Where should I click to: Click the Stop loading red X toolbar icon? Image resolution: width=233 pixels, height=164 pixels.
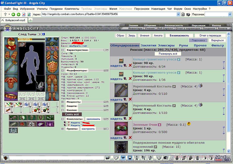24,14
